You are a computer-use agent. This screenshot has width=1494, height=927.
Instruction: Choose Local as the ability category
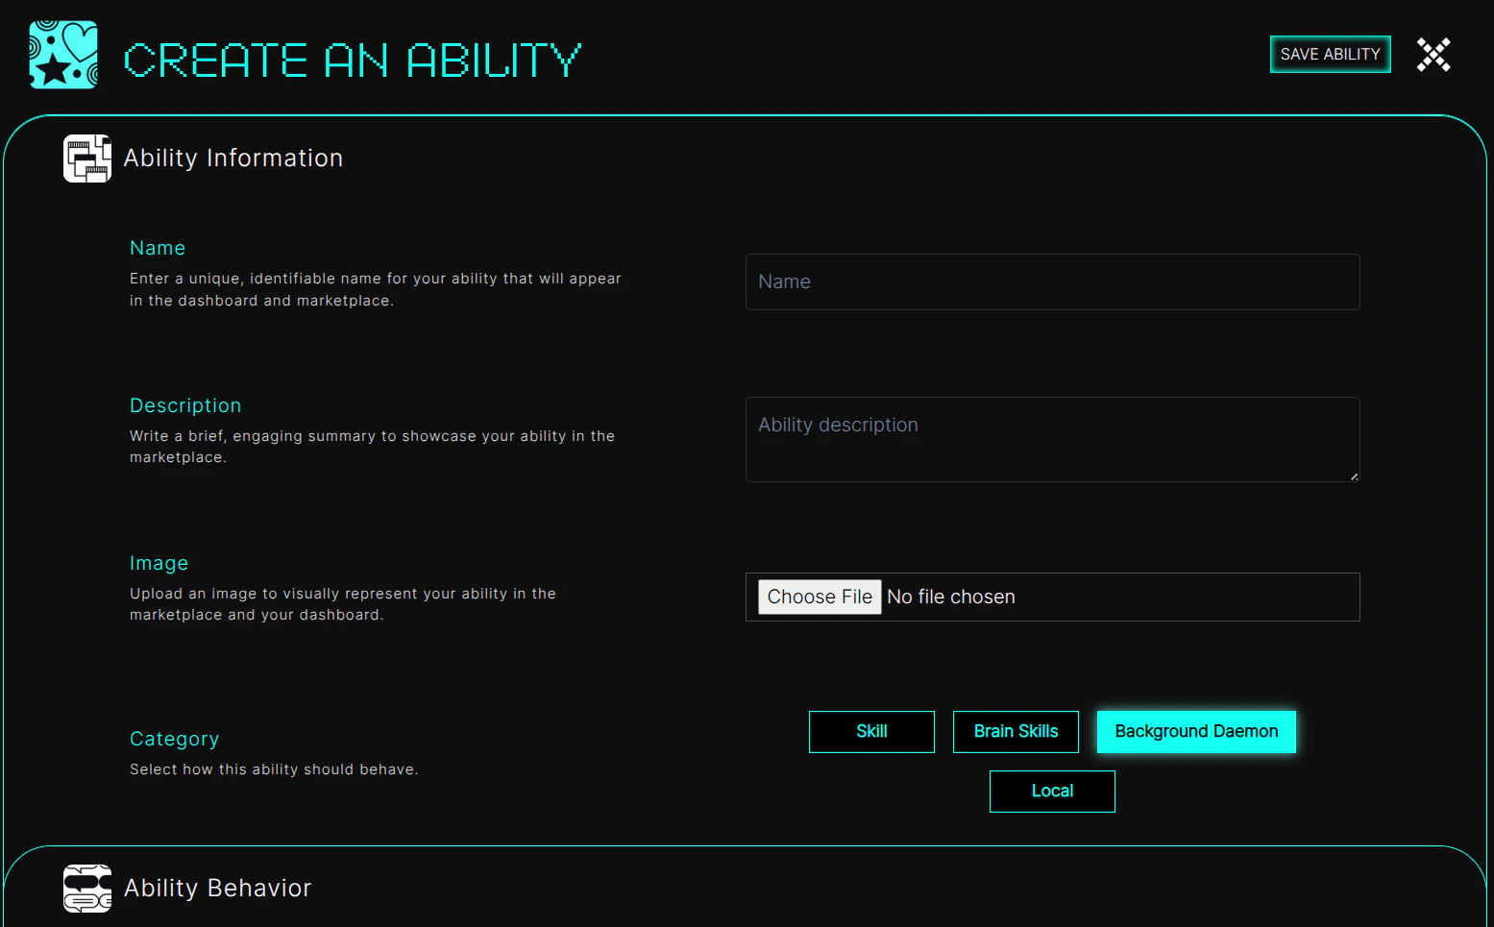coord(1052,791)
